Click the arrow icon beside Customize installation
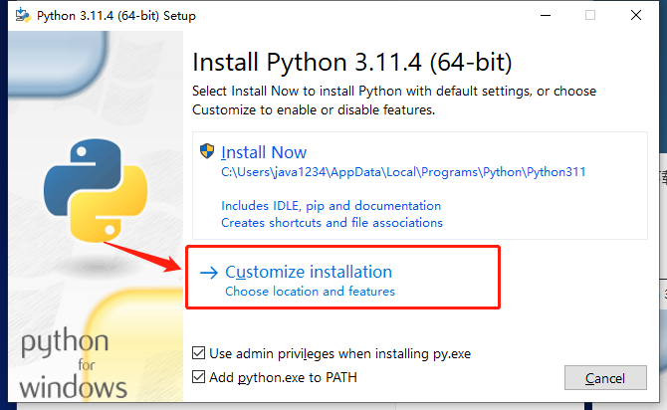Screen dimensions: 667x410 tap(208, 272)
